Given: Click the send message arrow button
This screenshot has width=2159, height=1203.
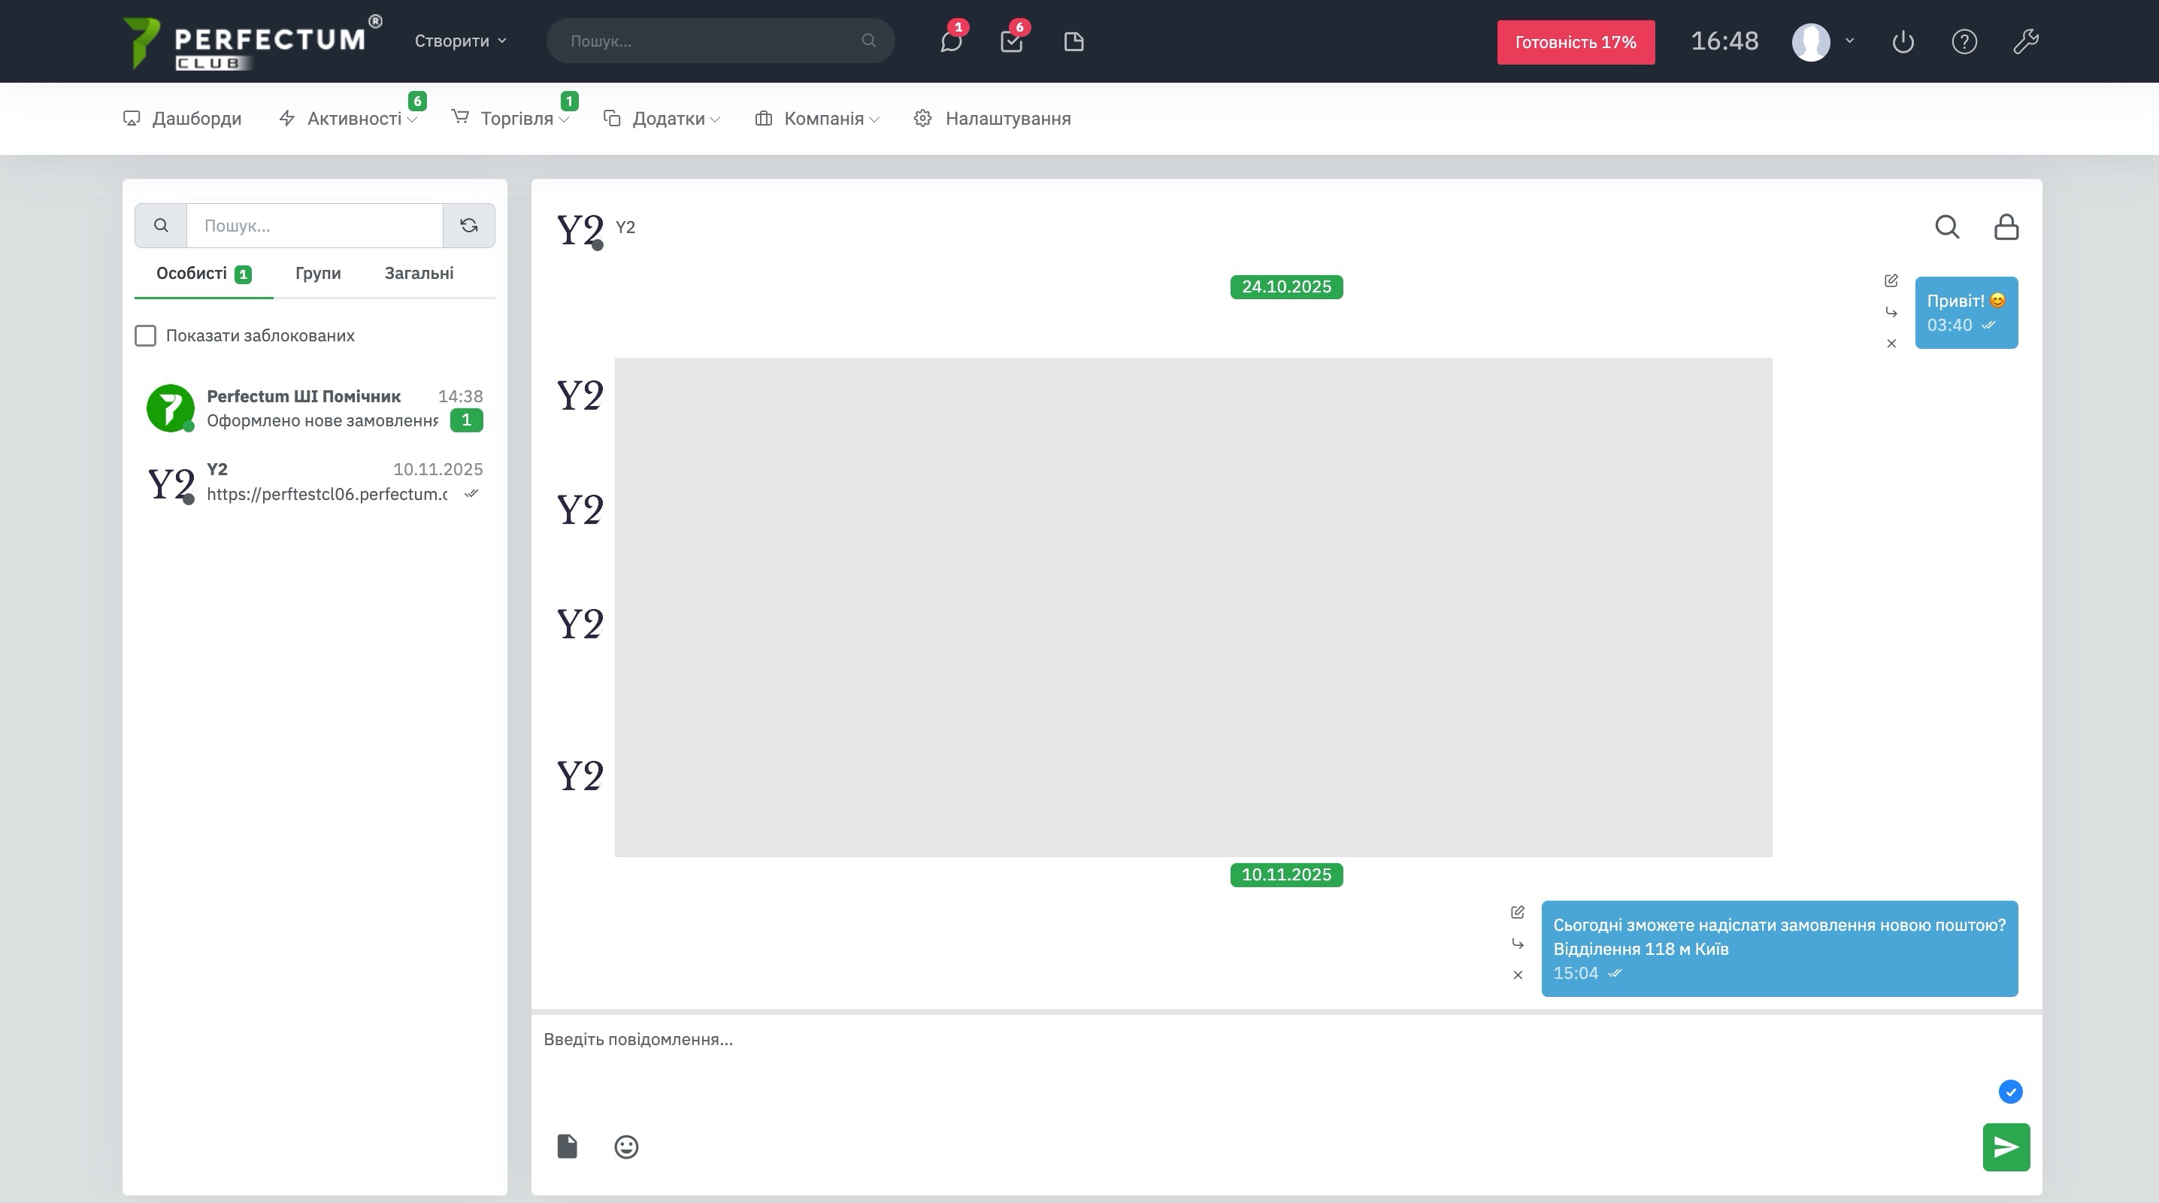Looking at the screenshot, I should 2006,1146.
